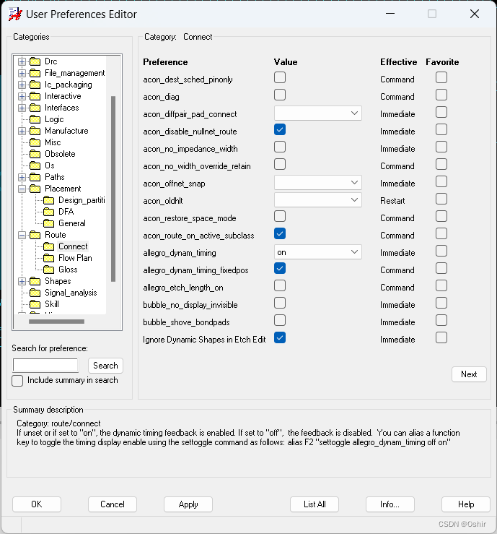This screenshot has height=534, width=497.
Task: Open the allegro_dynam_timing value dropdown
Action: (x=354, y=252)
